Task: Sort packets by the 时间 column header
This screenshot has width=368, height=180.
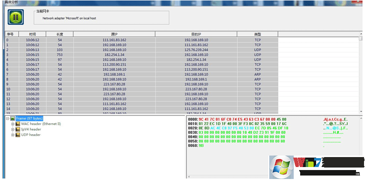Action: coord(32,34)
